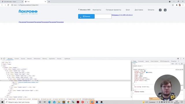Click the Pokroff site logo

click(x=28, y=12)
